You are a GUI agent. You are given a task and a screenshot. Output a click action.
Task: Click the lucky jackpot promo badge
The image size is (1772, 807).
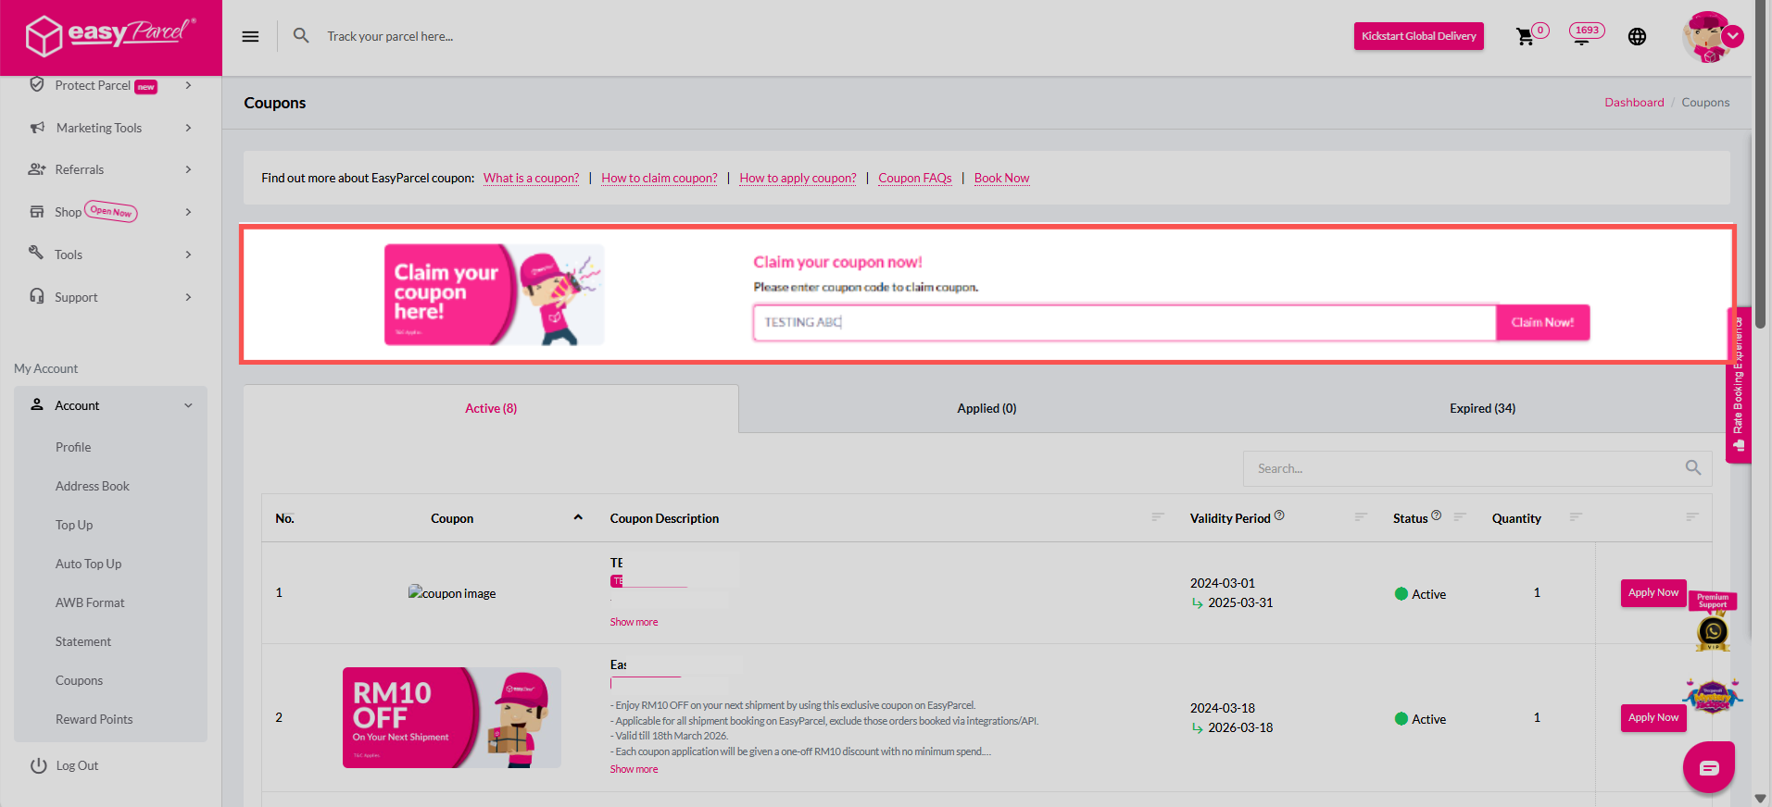(x=1713, y=696)
